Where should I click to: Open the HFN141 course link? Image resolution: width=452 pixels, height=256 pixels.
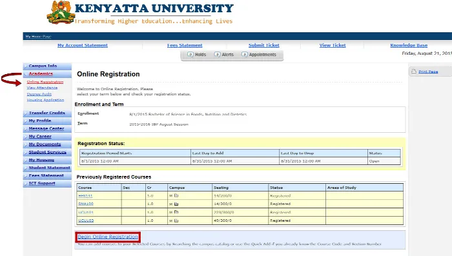[85, 196]
